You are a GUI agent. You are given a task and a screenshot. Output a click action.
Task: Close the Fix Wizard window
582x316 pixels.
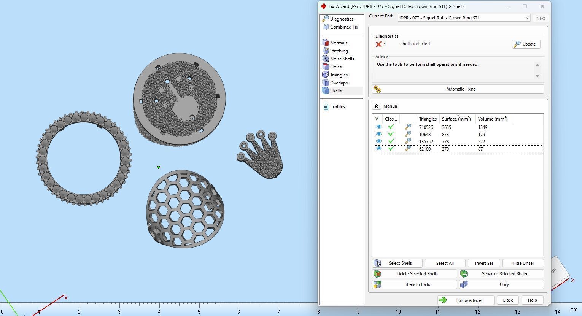tap(542, 6)
